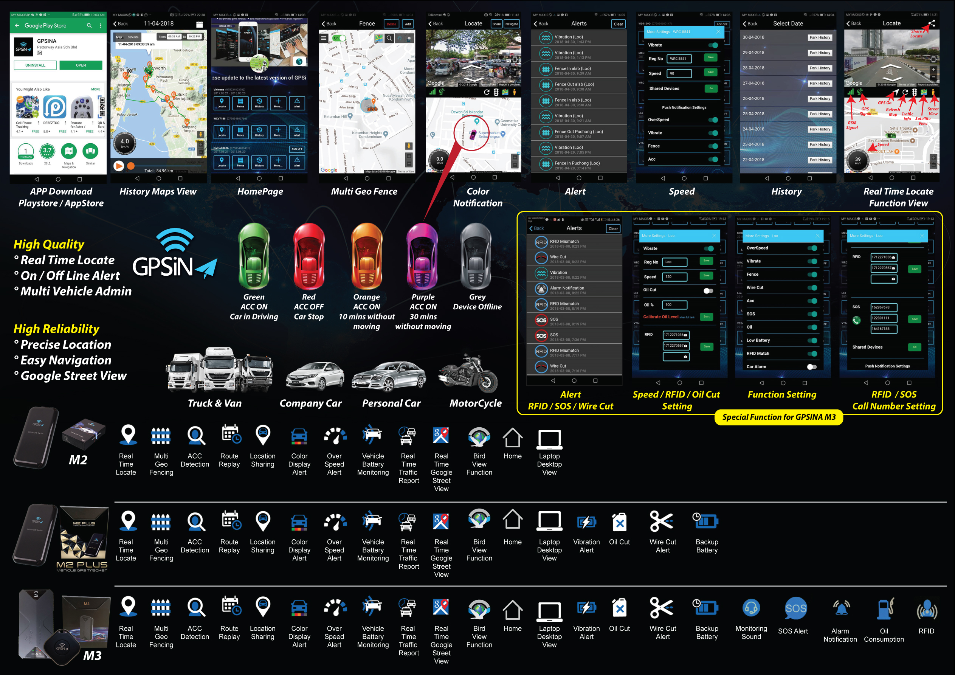
Task: Click Vibration Alert icon in M2 Plus row
Action: (586, 522)
